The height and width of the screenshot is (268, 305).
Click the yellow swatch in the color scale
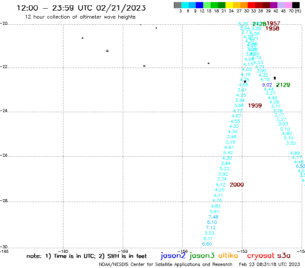click(229, 5)
